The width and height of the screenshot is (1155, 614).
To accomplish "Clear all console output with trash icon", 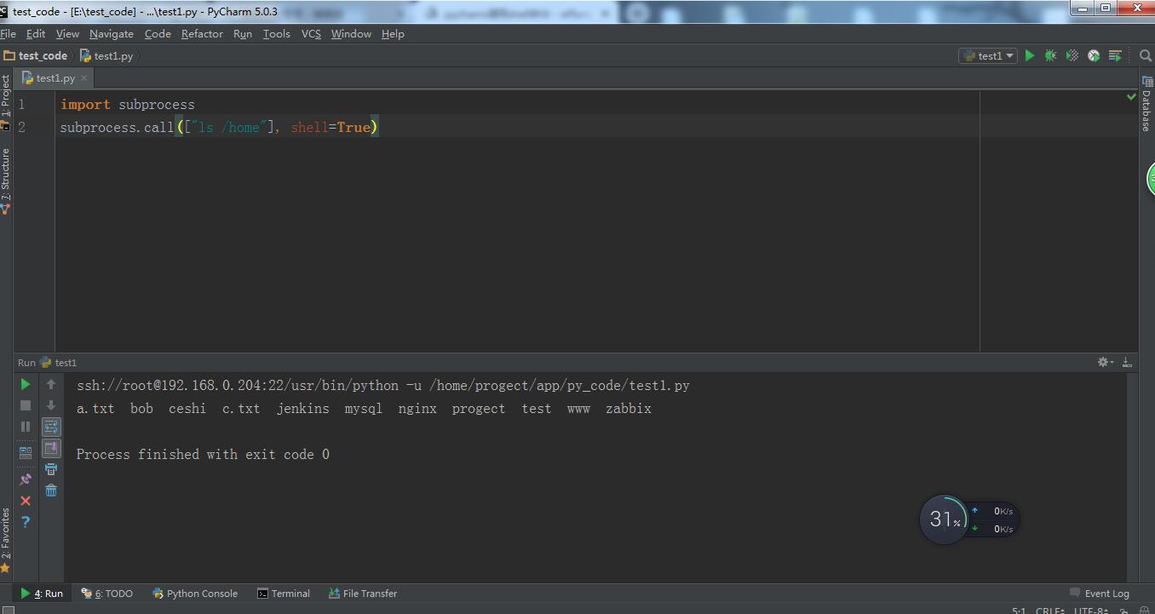I will [51, 491].
